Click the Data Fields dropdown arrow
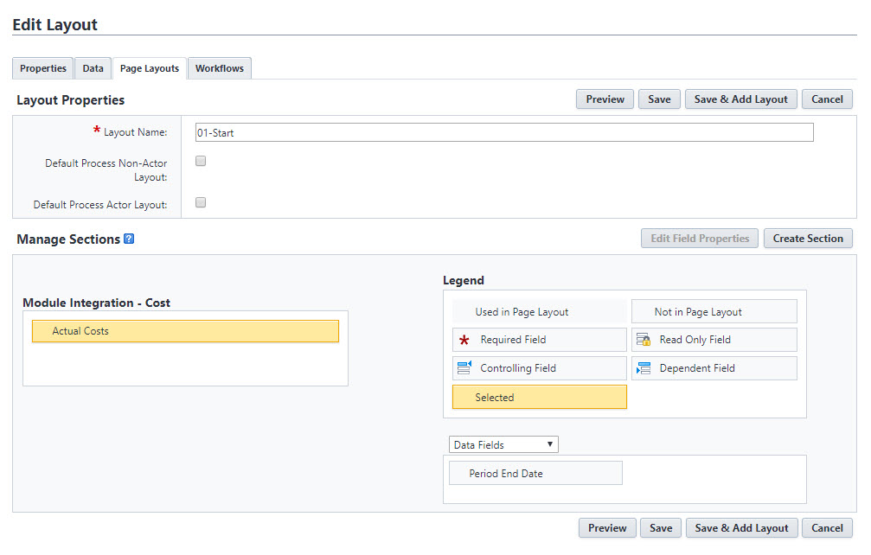This screenshot has height=555, width=871. click(x=550, y=443)
